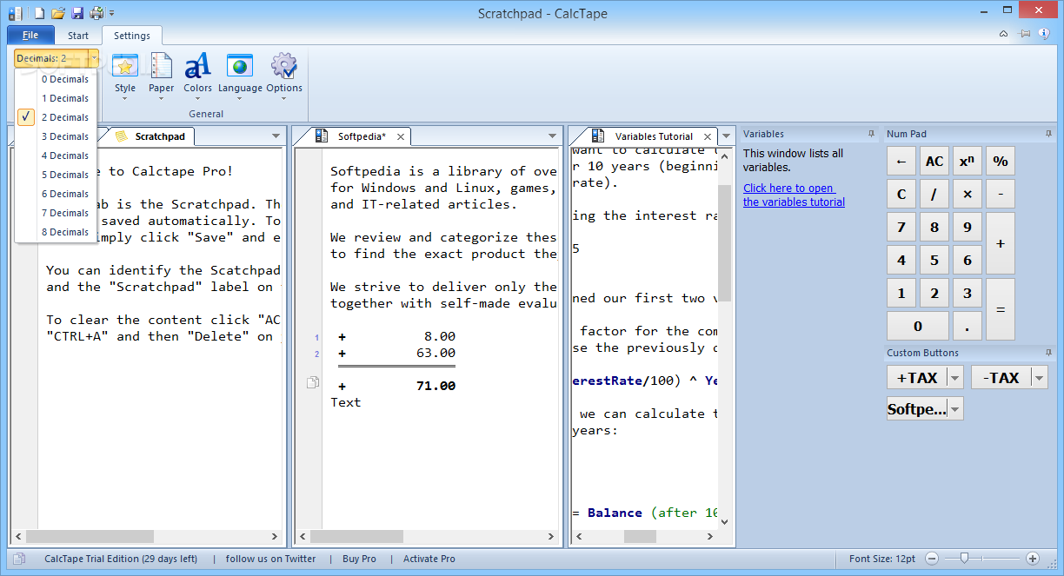This screenshot has width=1064, height=576.
Task: Click the Save floppy disk icon
Action: coord(77,13)
